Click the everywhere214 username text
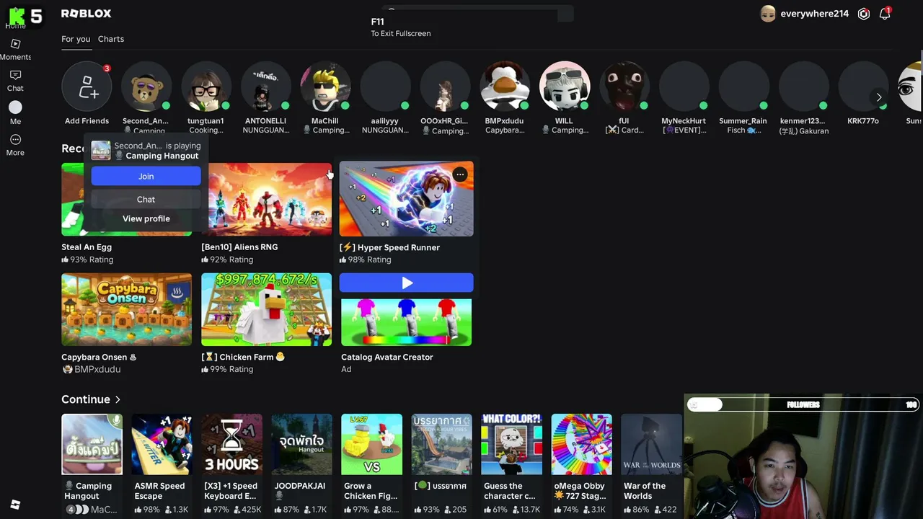The width and height of the screenshot is (923, 519). 814,14
